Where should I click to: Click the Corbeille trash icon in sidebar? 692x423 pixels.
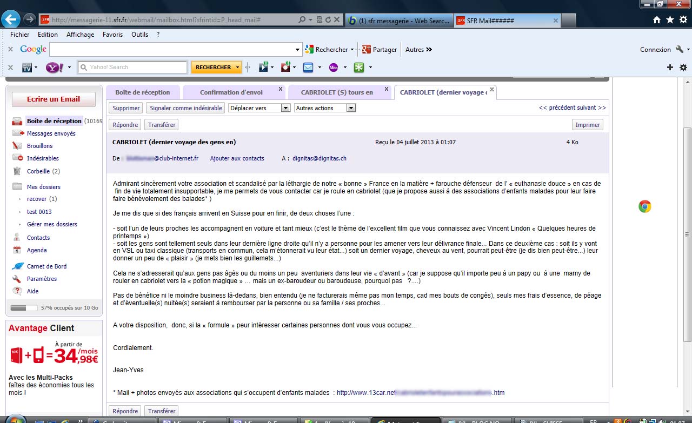[17, 171]
